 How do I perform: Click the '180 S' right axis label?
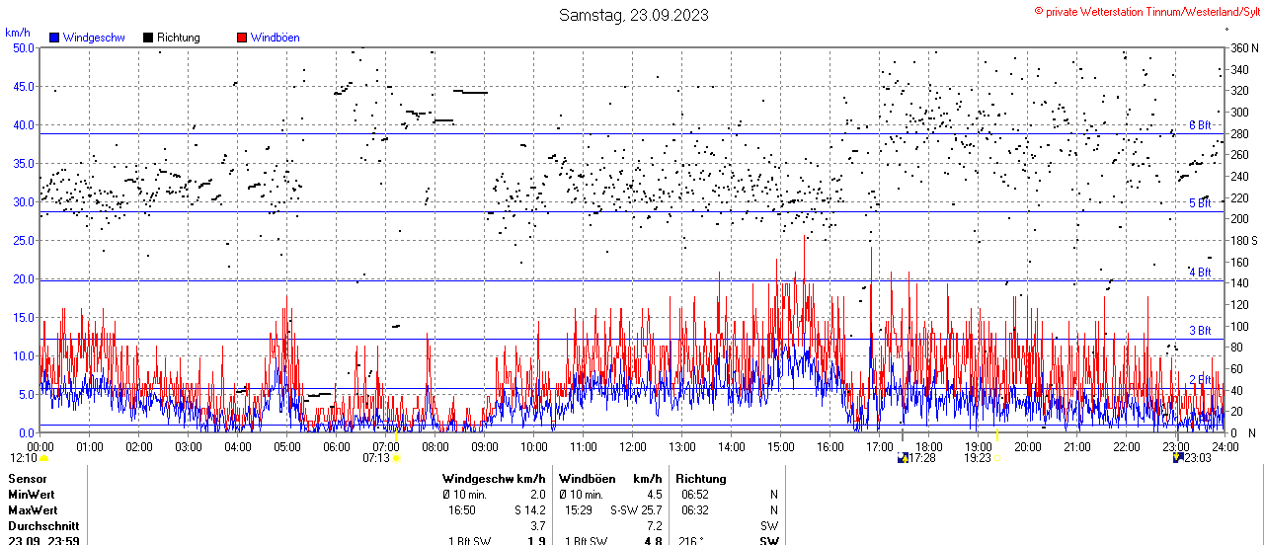pyautogui.click(x=1243, y=240)
